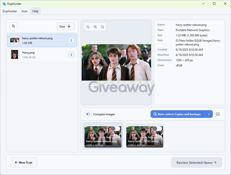231x175 pixels.
Task: Select the harry-potter-reboot.png thumbnail card
Action: (x=103, y=136)
